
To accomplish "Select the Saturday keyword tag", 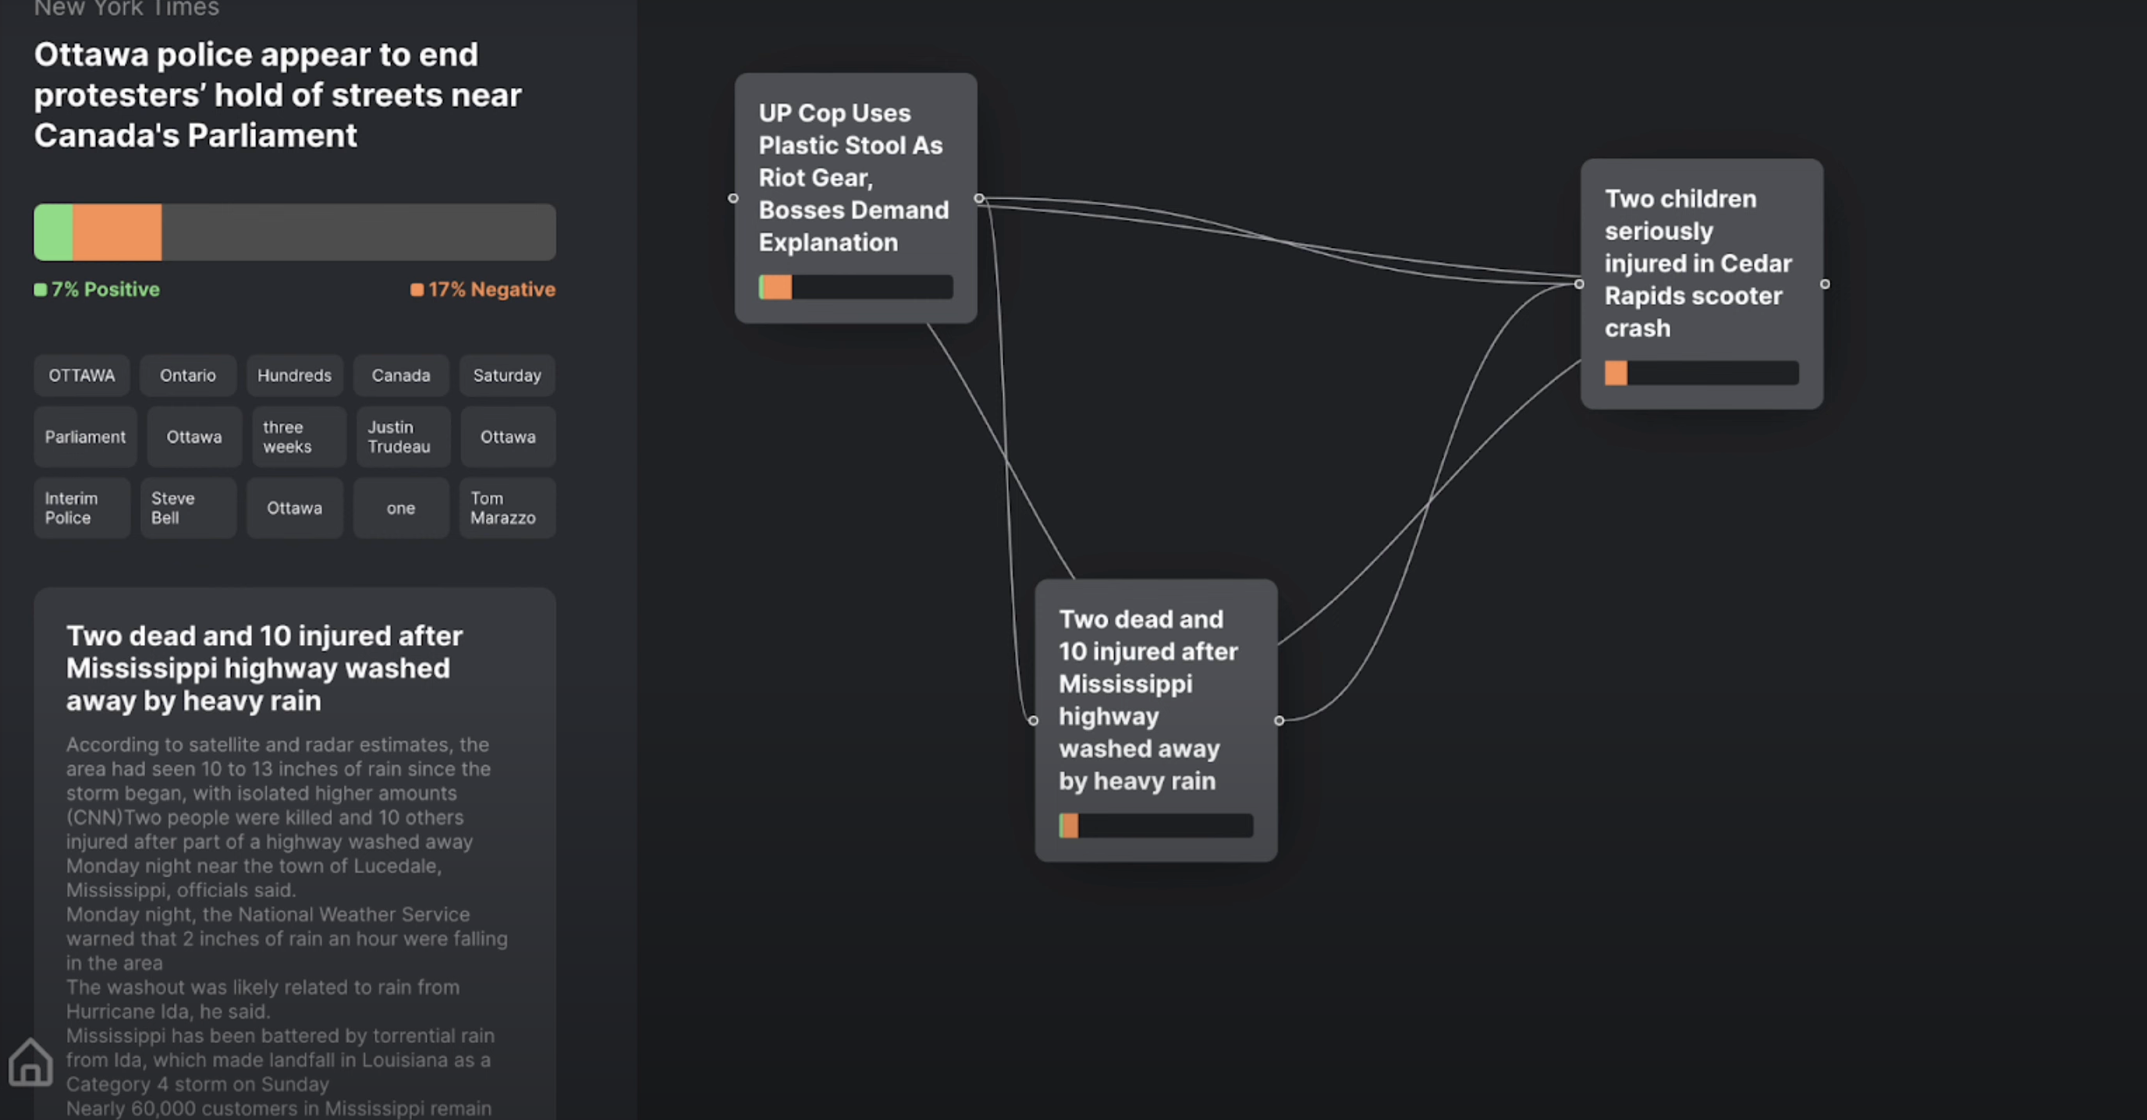I will click(508, 375).
